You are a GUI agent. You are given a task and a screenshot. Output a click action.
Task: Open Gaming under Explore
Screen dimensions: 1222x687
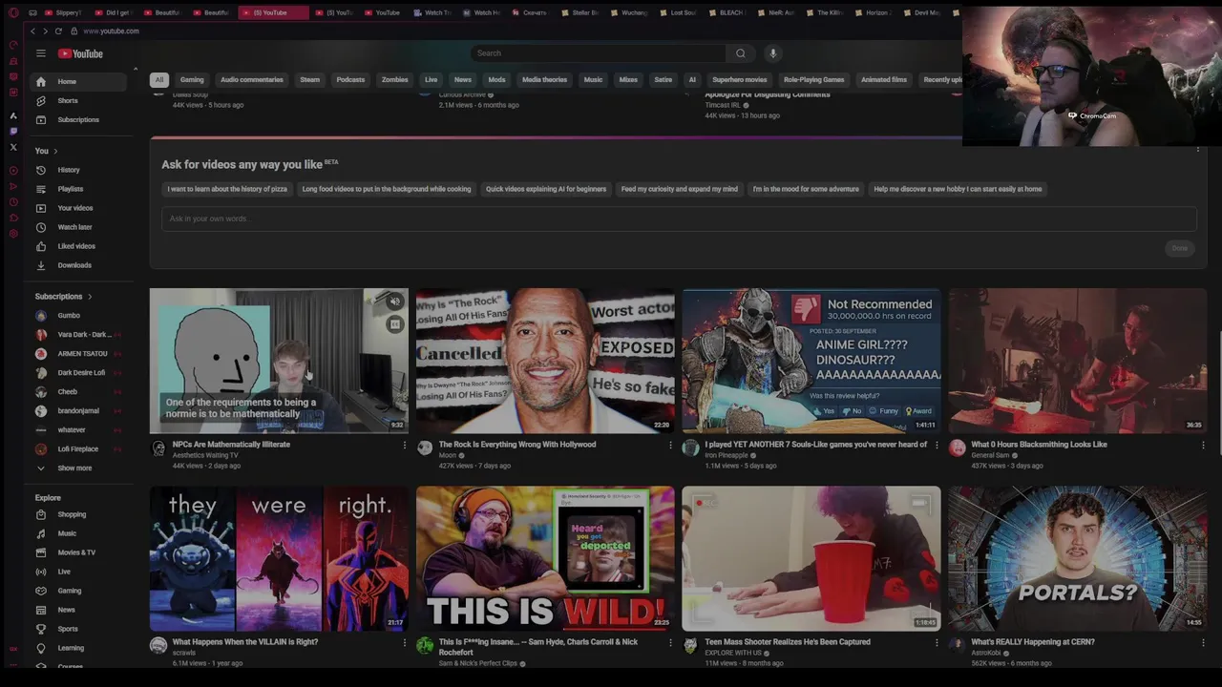point(77,591)
